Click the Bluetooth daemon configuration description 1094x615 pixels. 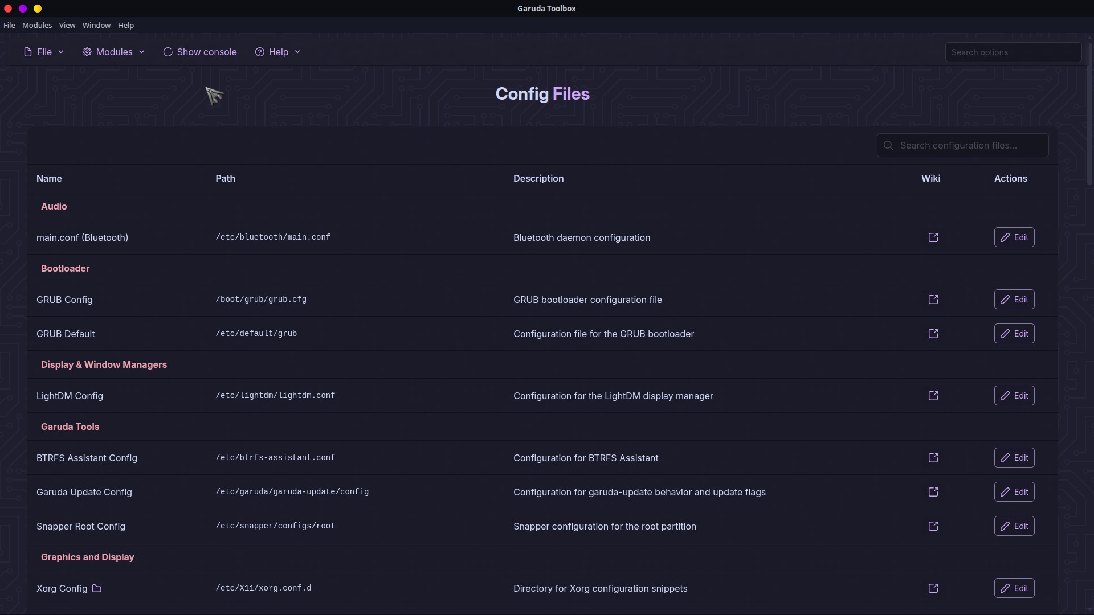coord(582,237)
